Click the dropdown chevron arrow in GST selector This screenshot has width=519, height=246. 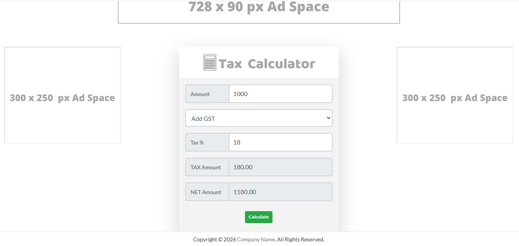tap(329, 118)
